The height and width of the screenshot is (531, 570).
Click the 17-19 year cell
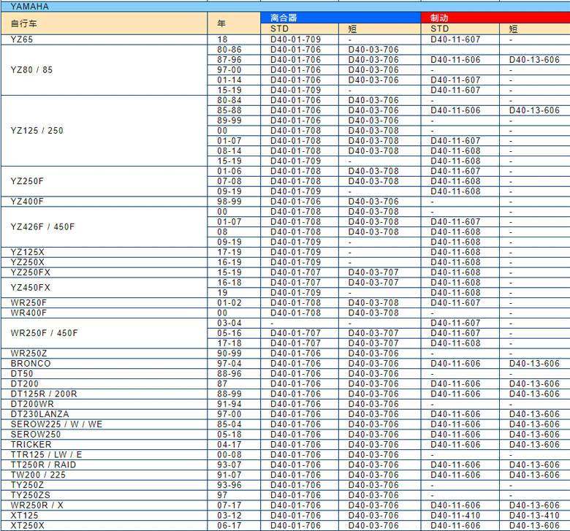pos(234,252)
